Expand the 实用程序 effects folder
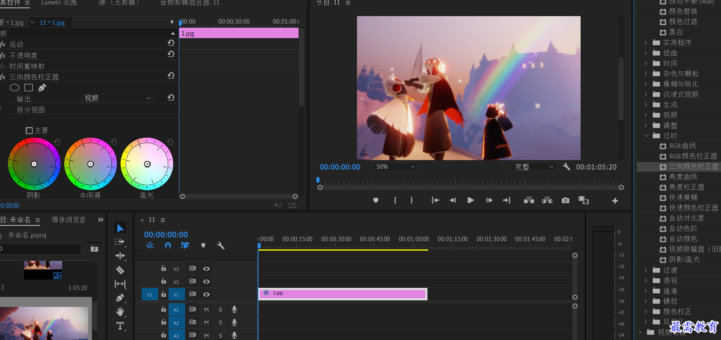The height and width of the screenshot is (340, 721). (x=645, y=43)
